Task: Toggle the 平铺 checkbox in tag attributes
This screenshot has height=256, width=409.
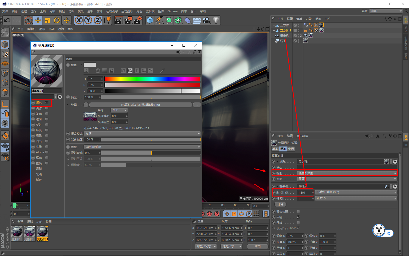Action: click(298, 217)
